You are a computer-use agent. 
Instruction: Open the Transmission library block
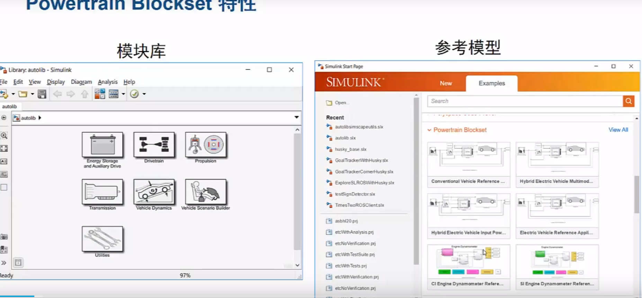click(102, 192)
